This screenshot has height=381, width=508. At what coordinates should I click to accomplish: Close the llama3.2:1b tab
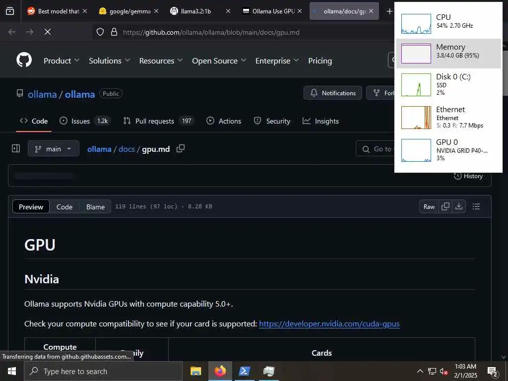228,11
